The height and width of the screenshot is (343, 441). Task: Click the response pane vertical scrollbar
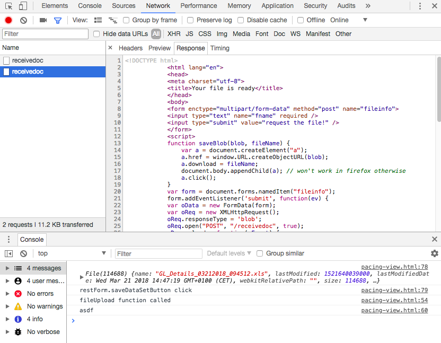439,89
